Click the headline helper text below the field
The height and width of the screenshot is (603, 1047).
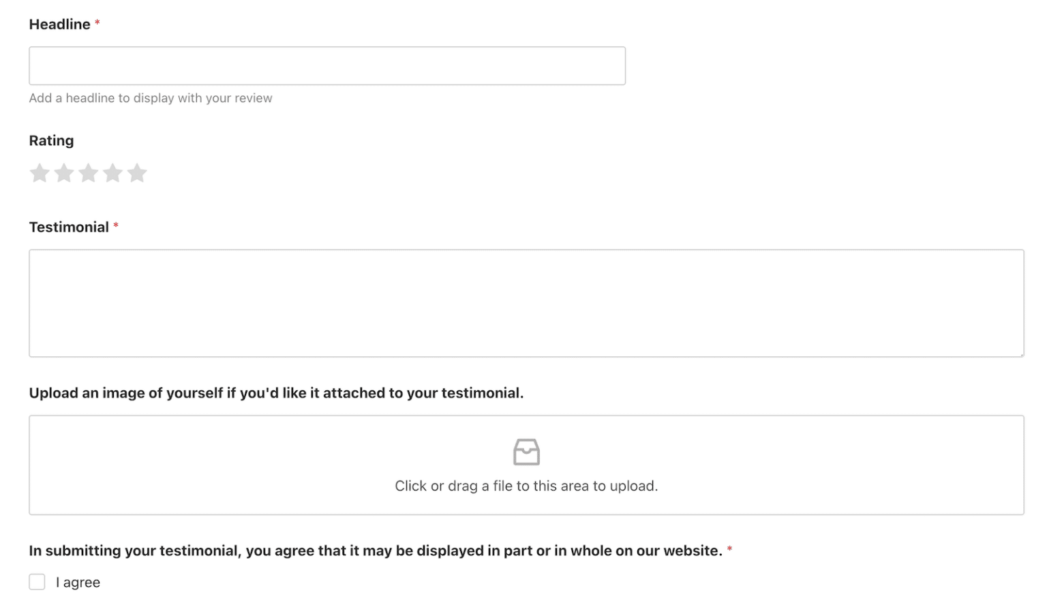(x=150, y=97)
